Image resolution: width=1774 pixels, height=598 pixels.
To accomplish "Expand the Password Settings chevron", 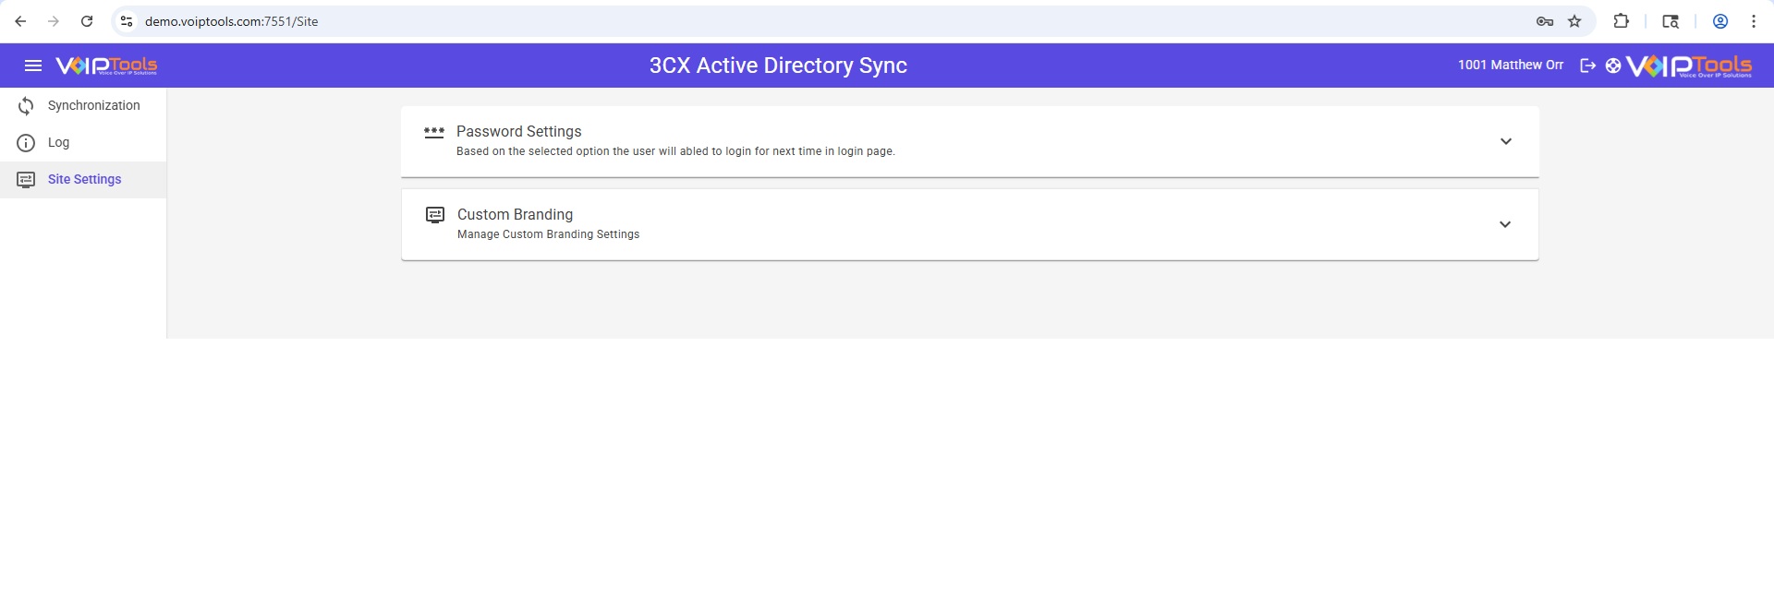I will [x=1505, y=141].
